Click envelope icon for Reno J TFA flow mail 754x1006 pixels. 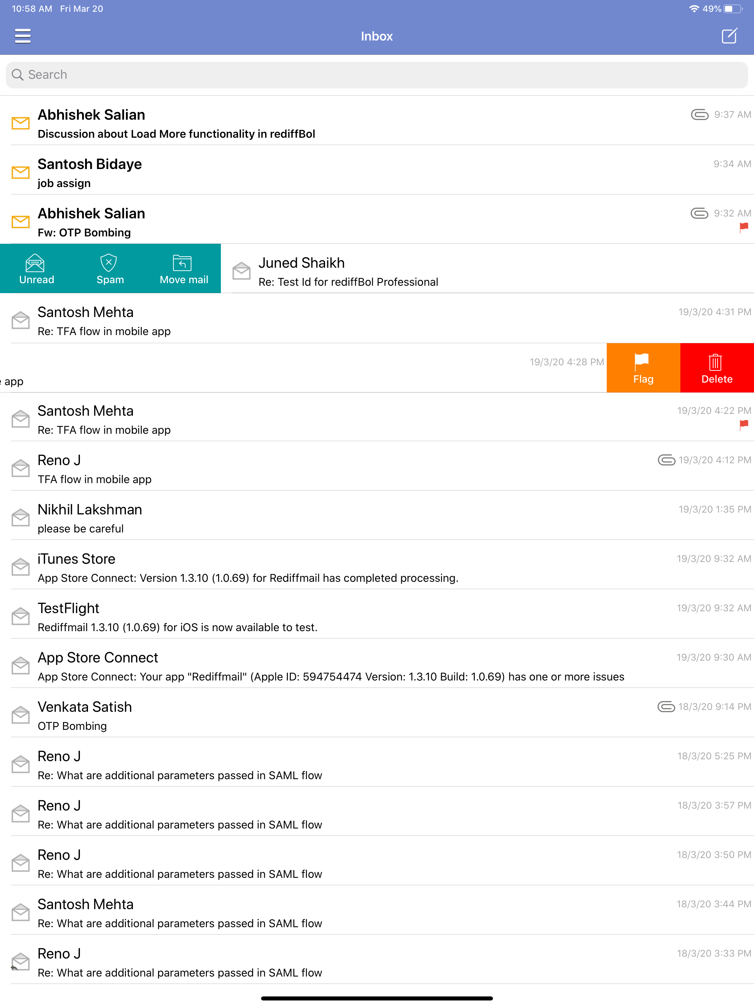(x=21, y=468)
